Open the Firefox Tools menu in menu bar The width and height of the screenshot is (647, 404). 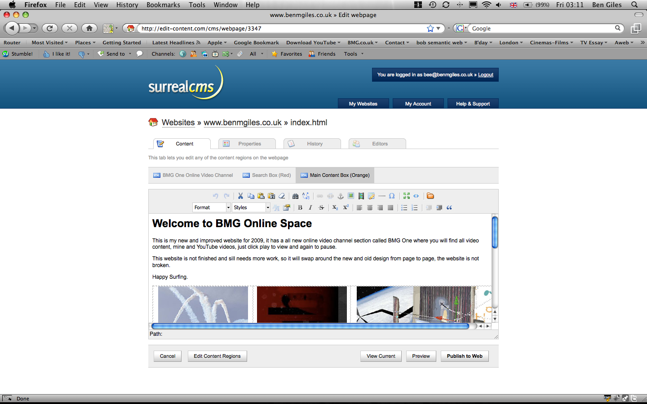pos(197,4)
